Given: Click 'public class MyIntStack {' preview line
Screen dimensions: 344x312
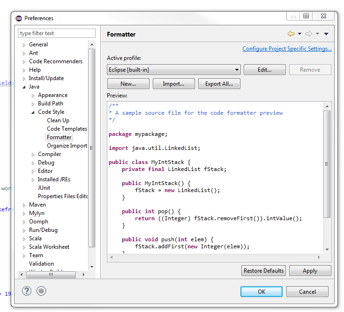Looking at the screenshot, I should pos(150,162).
